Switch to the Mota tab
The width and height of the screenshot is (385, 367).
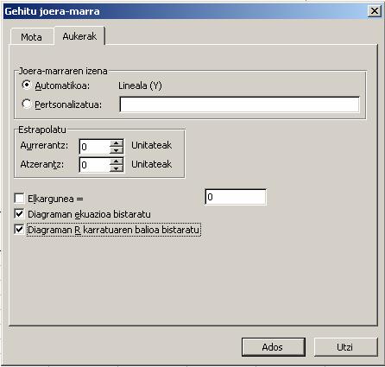pos(31,37)
